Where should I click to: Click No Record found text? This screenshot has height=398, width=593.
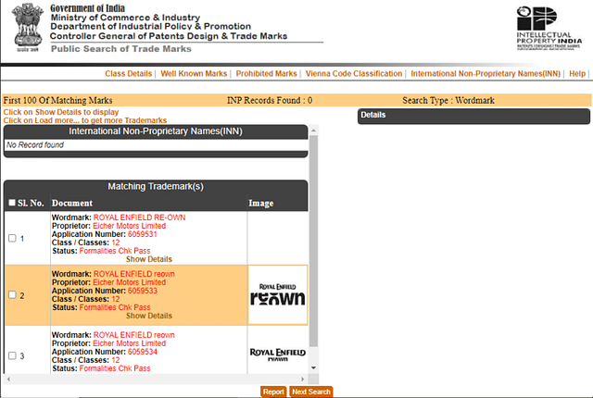[35, 145]
